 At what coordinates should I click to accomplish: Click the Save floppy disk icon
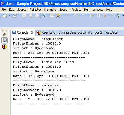[x=24, y=16]
